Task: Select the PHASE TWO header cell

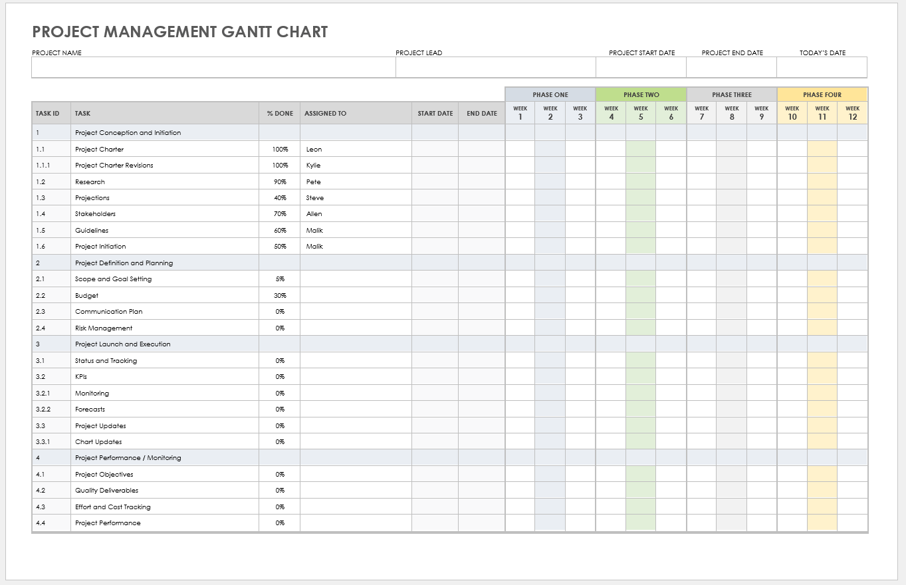Action: tap(641, 94)
